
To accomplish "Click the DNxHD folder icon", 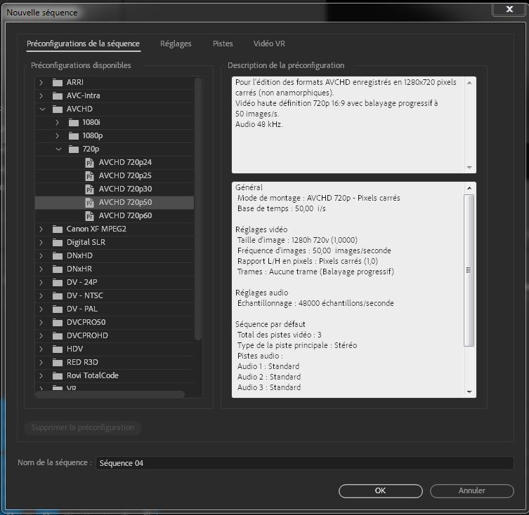I will (x=58, y=256).
